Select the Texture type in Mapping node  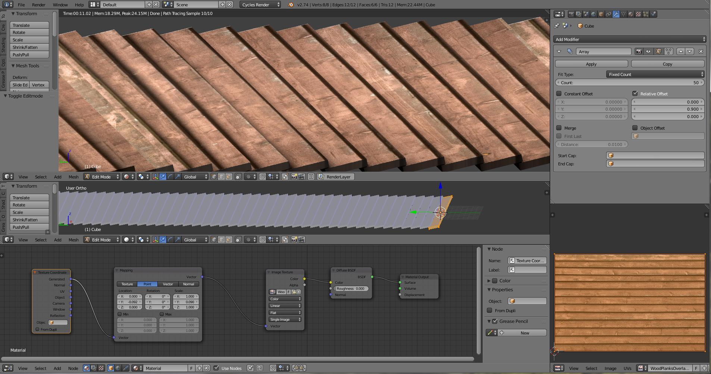click(127, 284)
